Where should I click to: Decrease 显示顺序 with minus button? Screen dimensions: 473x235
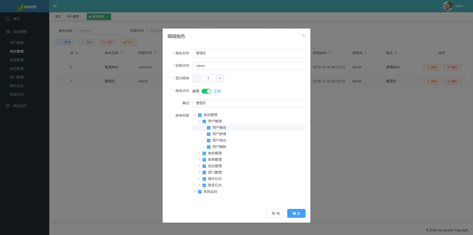pyautogui.click(x=196, y=78)
